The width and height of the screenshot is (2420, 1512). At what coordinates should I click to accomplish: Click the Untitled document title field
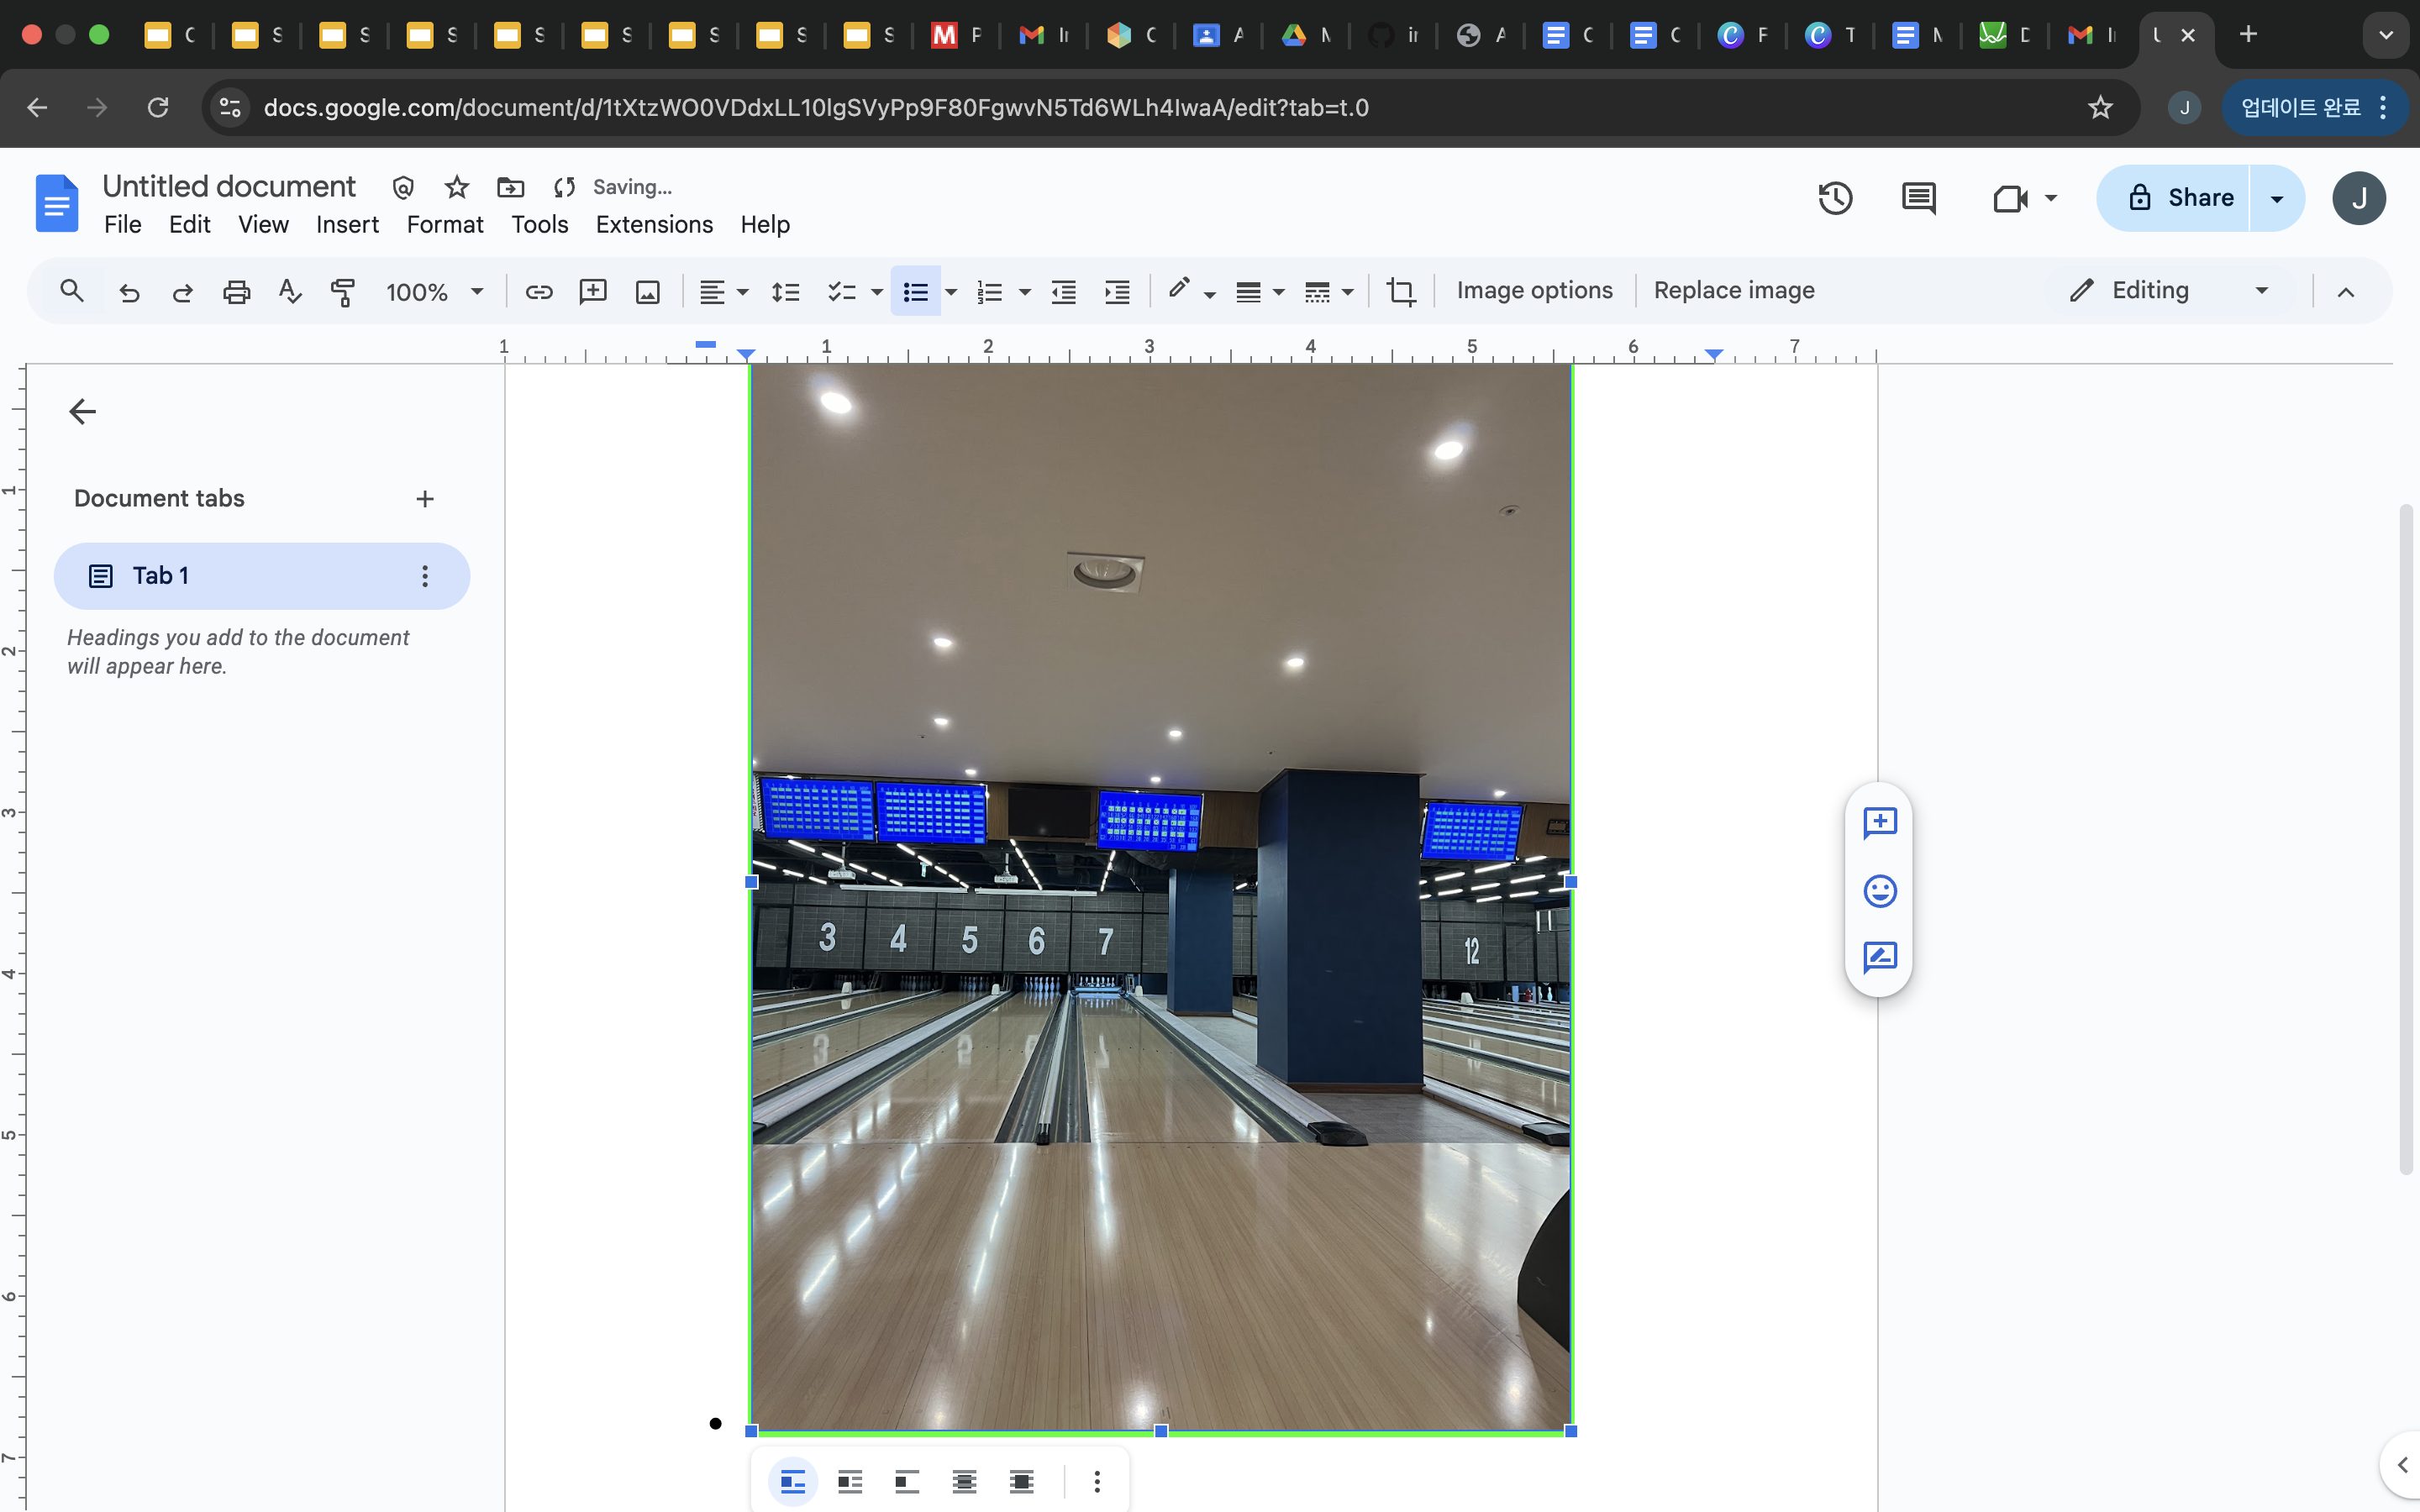[229, 187]
